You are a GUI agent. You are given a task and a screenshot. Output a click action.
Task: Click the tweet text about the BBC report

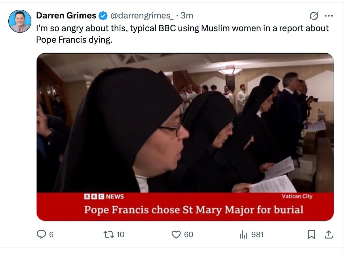pos(181,34)
